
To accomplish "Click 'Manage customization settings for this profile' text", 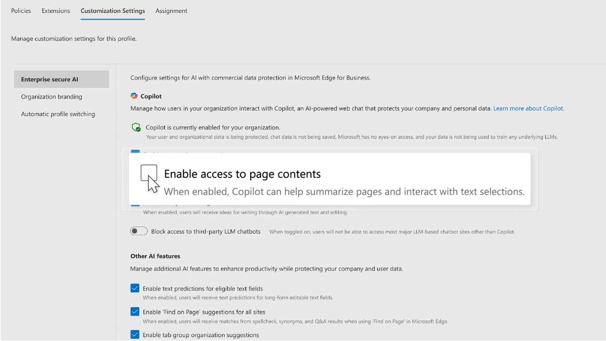I will point(74,38).
